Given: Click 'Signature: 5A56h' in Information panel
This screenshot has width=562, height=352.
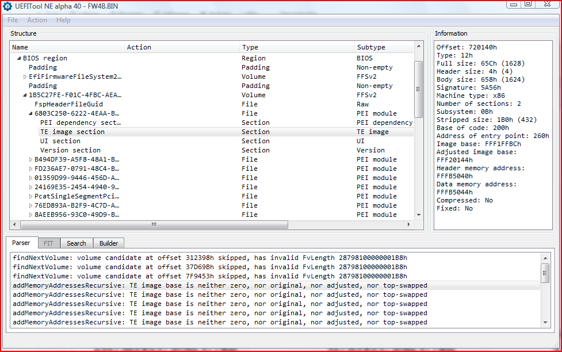Looking at the screenshot, I should 469,87.
